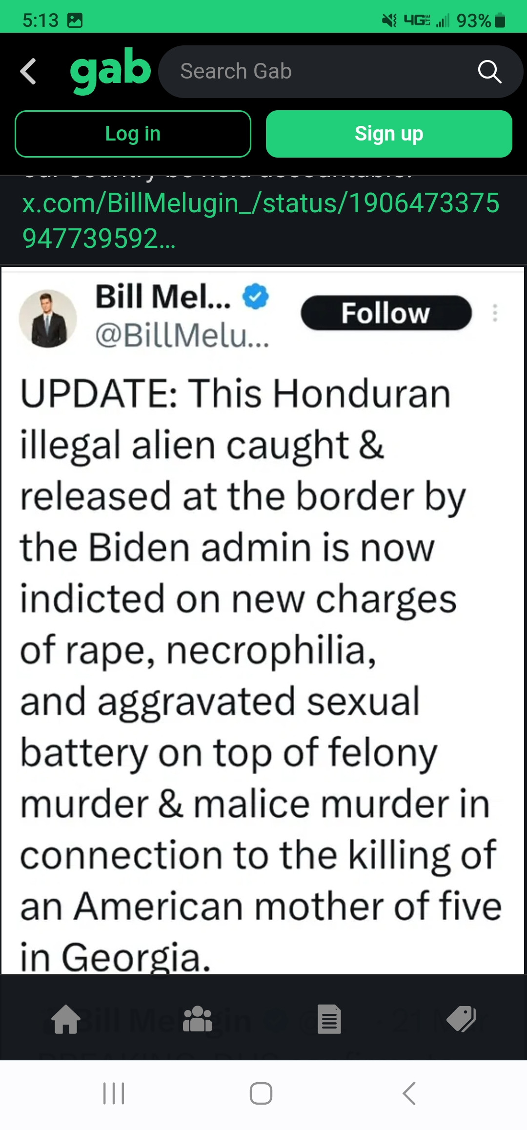Open the News document icon tab
The image size is (527, 1130).
[x=329, y=1020]
